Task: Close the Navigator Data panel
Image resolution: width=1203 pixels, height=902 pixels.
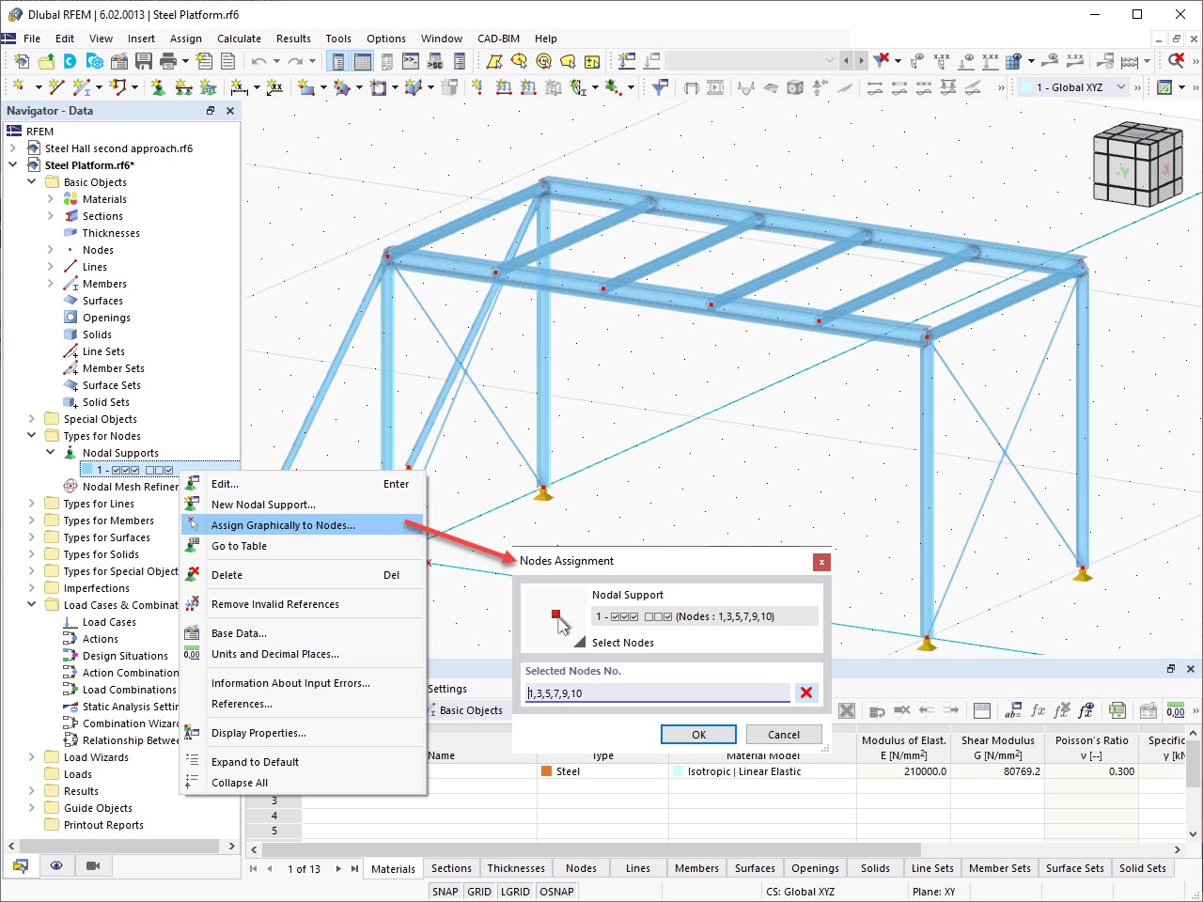Action: [229, 111]
